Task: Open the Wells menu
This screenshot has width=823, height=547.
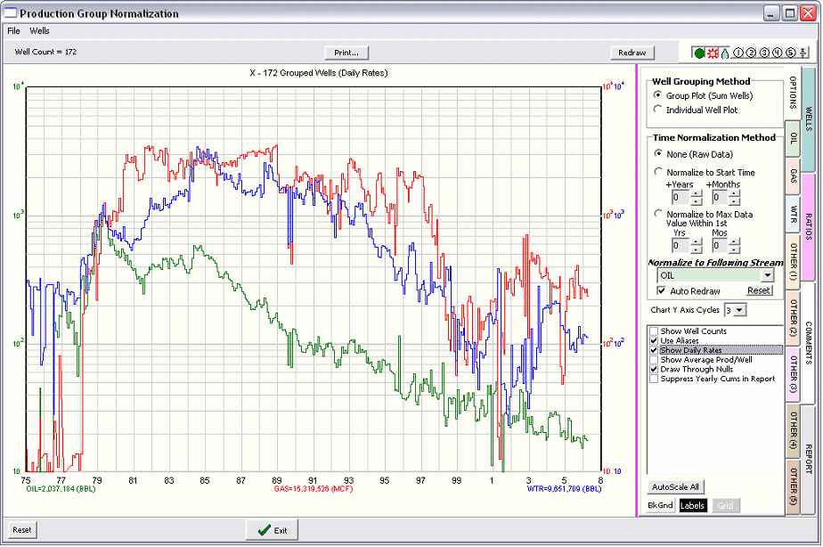Action: pos(39,30)
